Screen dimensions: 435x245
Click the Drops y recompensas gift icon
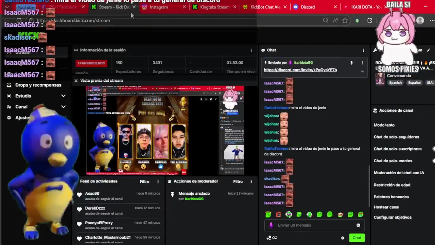9,85
